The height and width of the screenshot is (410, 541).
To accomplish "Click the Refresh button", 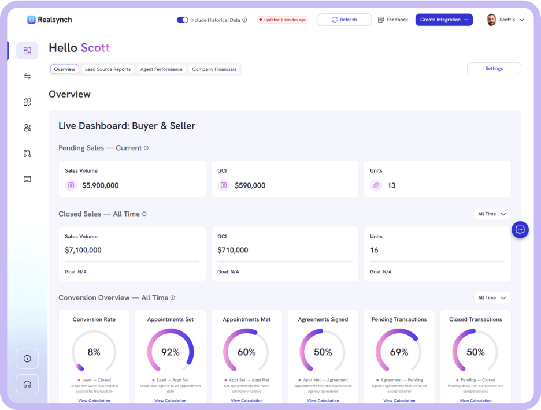I will point(344,20).
